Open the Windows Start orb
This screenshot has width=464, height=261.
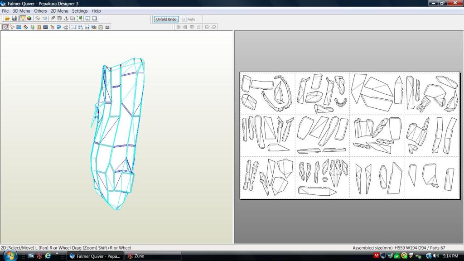(x=10, y=256)
